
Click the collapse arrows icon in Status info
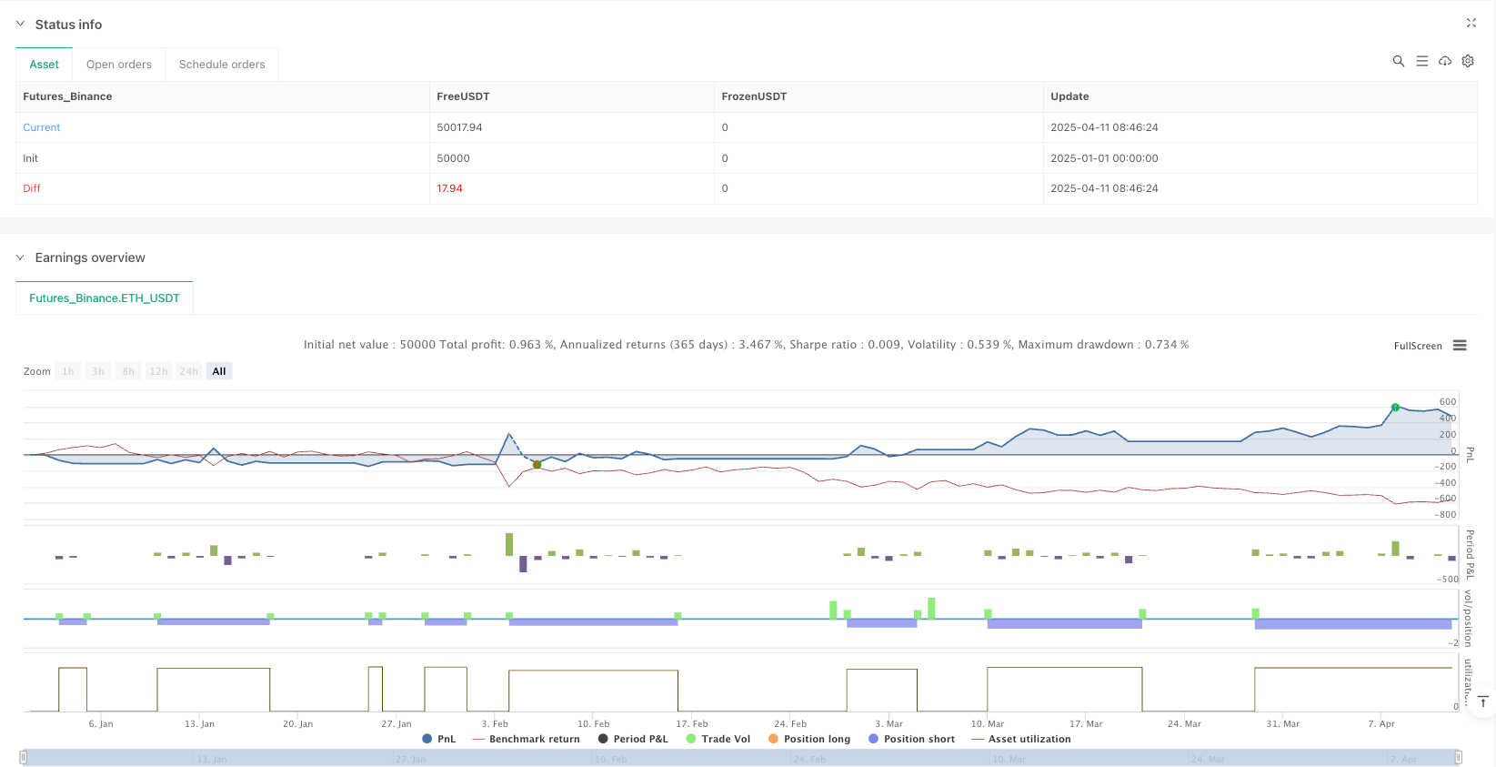tap(1471, 23)
